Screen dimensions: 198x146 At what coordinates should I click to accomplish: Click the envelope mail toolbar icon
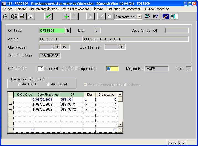point(31,17)
